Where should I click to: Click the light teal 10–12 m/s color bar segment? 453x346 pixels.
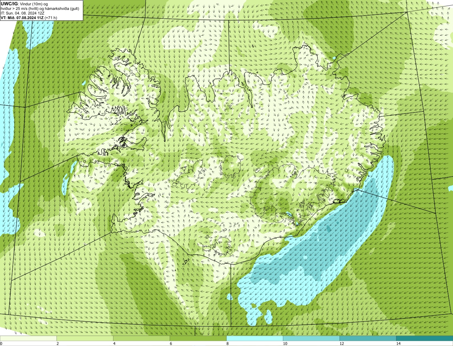tap(311, 338)
